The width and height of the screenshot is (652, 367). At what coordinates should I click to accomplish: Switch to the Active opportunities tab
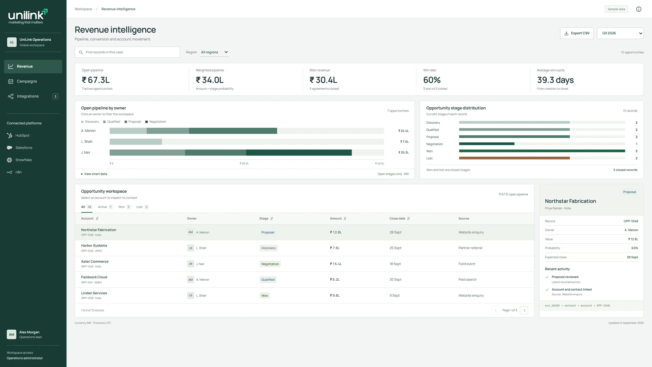pos(105,207)
